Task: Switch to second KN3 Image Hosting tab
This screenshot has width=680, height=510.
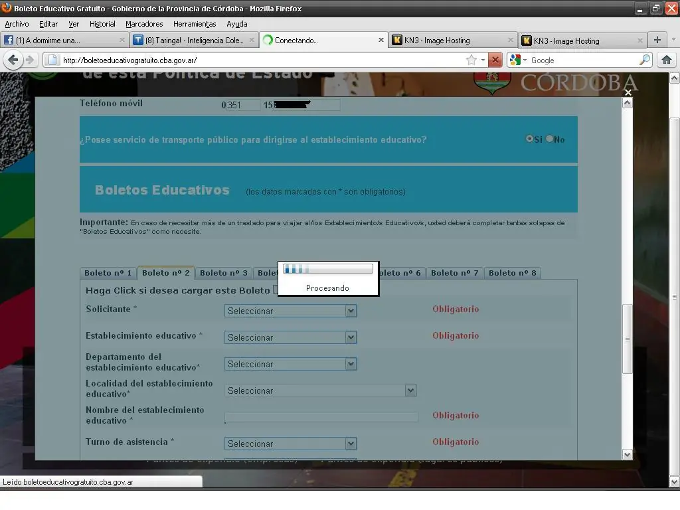Action: pyautogui.click(x=582, y=40)
